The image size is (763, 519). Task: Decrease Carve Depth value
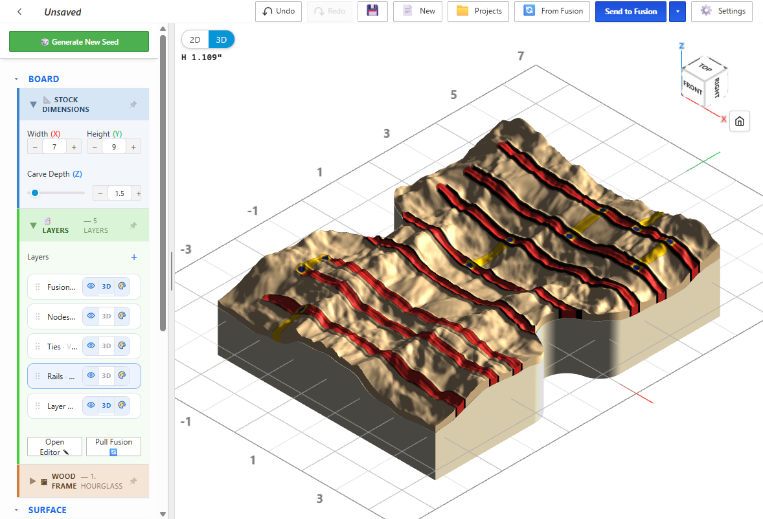(x=100, y=193)
